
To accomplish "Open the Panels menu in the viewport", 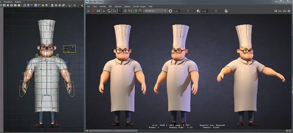I will (18, 2).
